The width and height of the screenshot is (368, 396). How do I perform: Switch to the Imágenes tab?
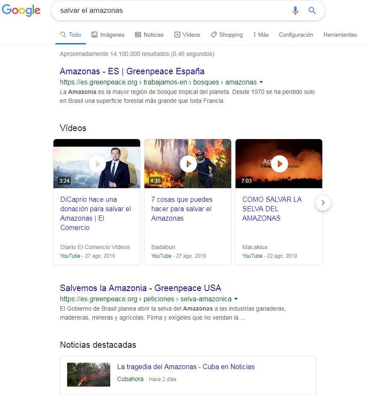coord(108,35)
